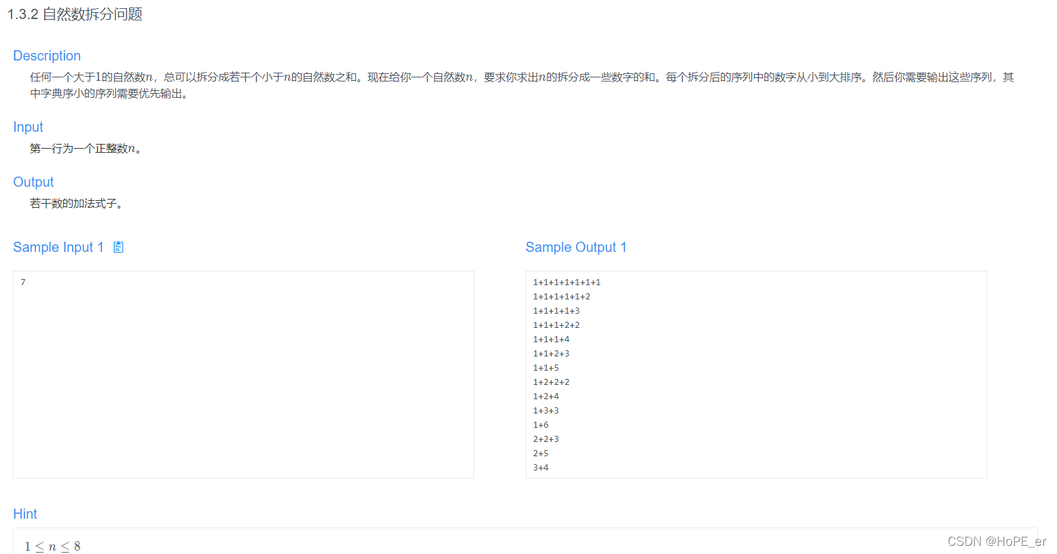
Task: Click the Sample Output 1 heading
Action: pos(576,247)
